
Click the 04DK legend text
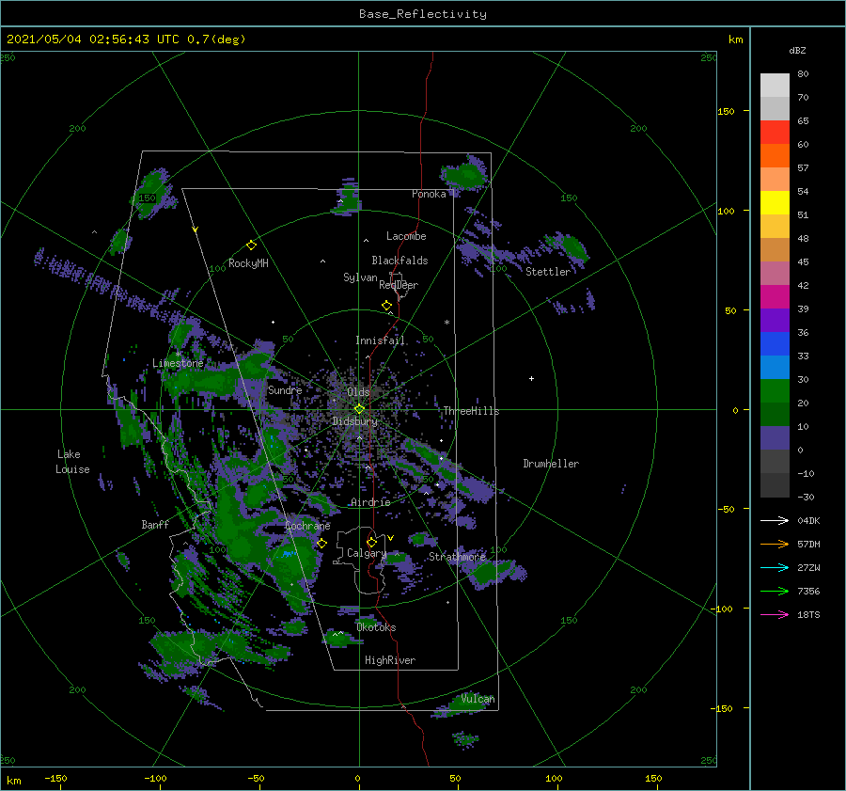(x=808, y=520)
